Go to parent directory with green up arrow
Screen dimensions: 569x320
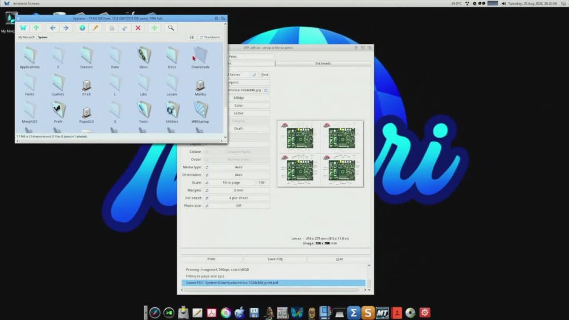click(x=36, y=28)
